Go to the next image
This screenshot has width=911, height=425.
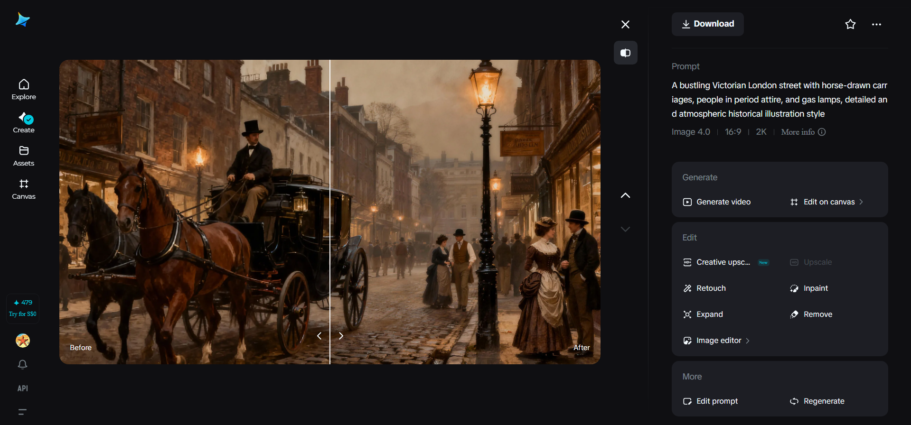point(625,229)
